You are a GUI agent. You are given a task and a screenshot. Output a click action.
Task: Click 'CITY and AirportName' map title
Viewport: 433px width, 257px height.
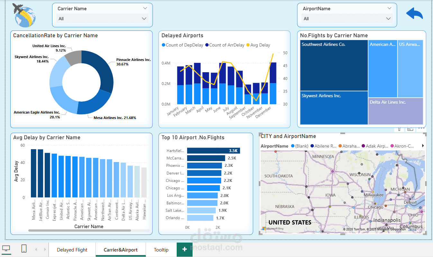288,136
